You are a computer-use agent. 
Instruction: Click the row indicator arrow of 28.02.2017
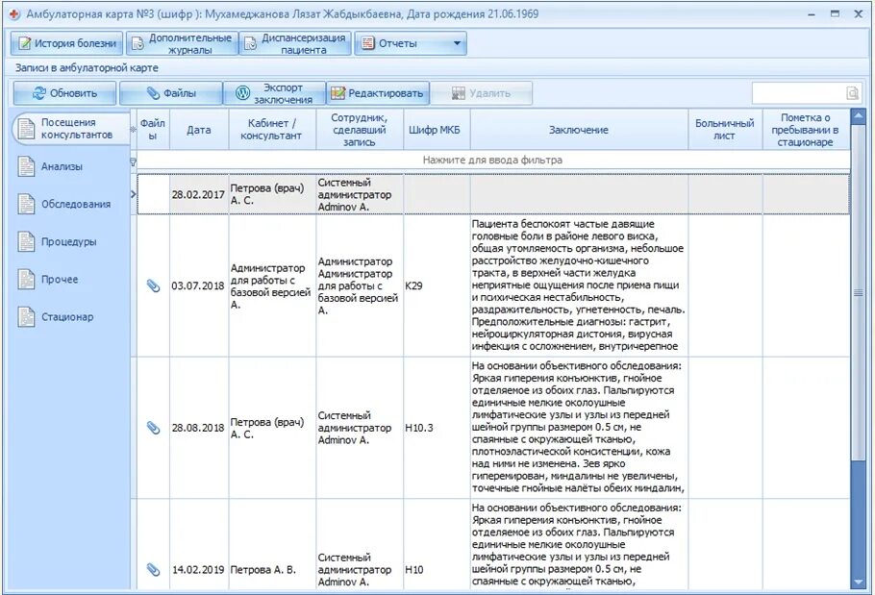(134, 194)
